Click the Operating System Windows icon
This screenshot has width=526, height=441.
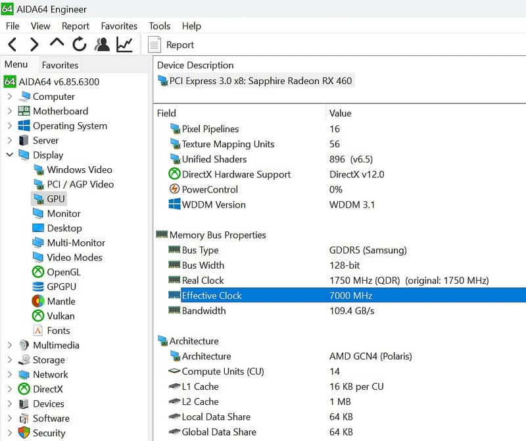coord(24,126)
